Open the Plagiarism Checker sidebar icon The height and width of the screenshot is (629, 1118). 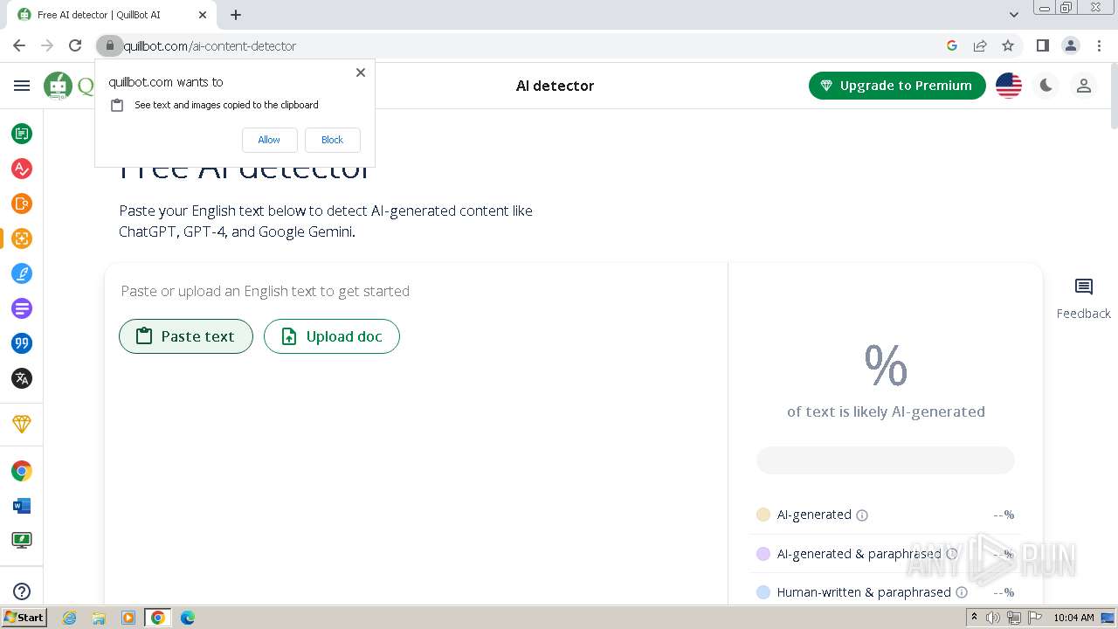point(22,204)
